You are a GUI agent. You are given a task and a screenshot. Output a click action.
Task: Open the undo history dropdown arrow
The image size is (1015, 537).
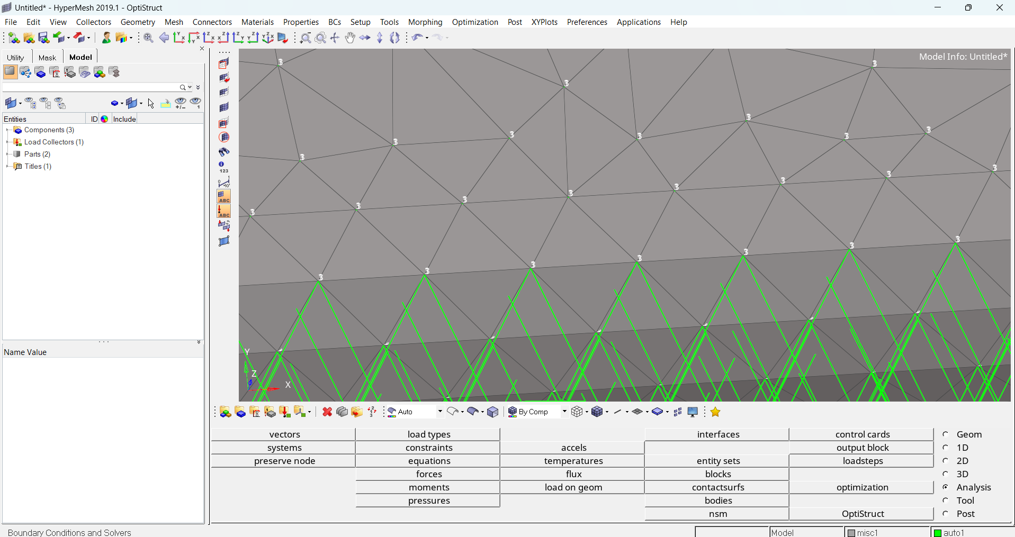coord(427,38)
